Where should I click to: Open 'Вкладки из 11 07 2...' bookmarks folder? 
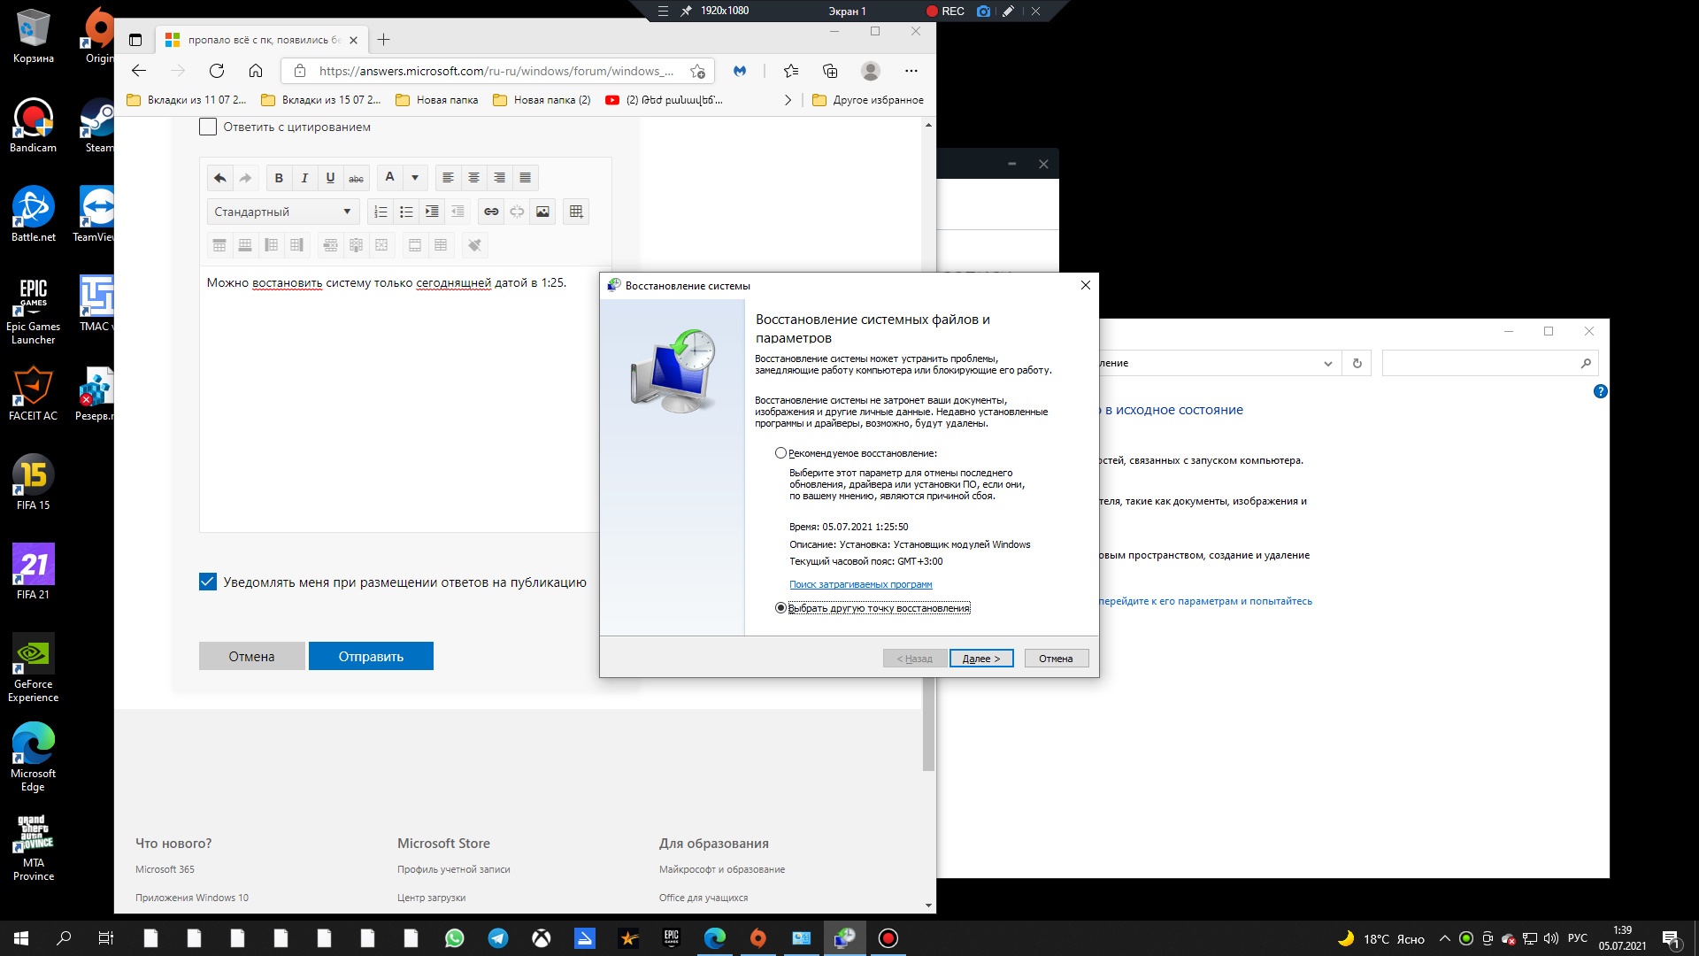tap(187, 100)
